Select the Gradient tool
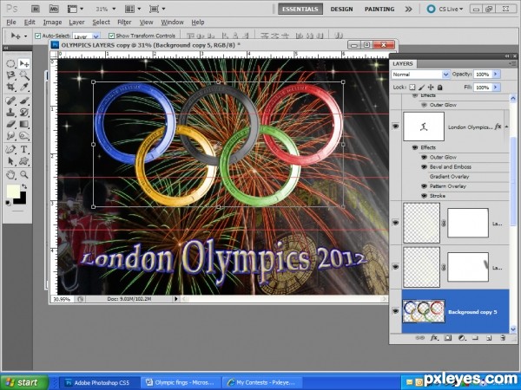Image resolution: width=521 pixels, height=390 pixels. tap(24, 124)
